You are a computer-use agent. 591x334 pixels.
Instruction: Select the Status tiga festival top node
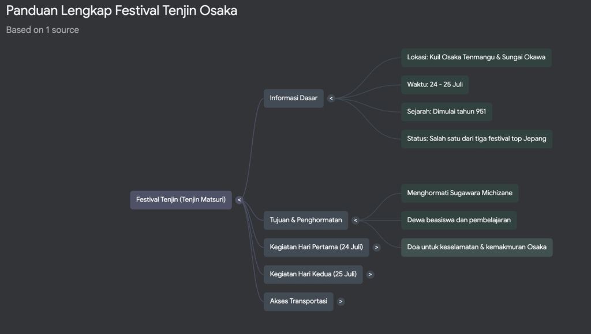476,139
